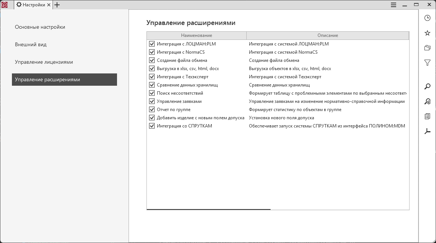Viewport: 436px width, 243px height.
Task: Open advanced search icon with gear
Action: pyautogui.click(x=427, y=101)
